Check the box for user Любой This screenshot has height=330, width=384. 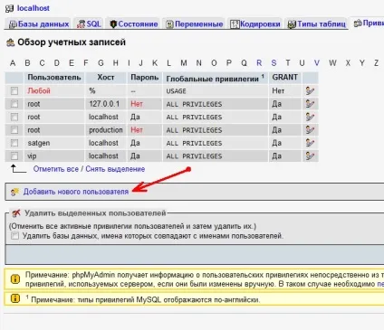tap(14, 91)
